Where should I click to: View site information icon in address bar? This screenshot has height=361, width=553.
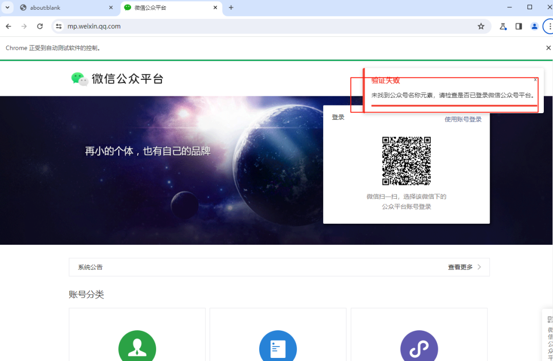pos(59,26)
